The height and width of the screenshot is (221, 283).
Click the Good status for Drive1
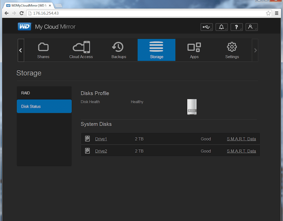point(206,139)
